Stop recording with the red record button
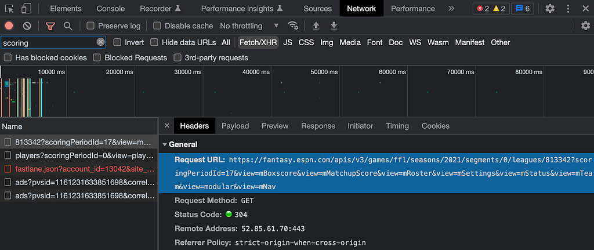This screenshot has width=594, height=250. pyautogui.click(x=9, y=26)
